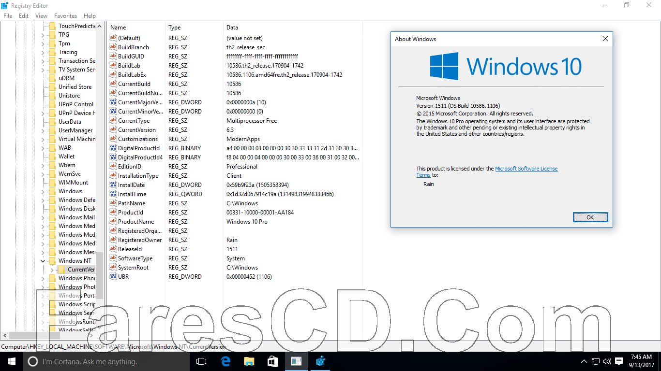Screen dimensions: 661x371
Task: Select the DigitalProductId binary icon
Action: (x=113, y=148)
